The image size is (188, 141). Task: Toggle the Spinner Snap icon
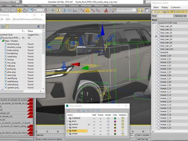tap(98, 10)
